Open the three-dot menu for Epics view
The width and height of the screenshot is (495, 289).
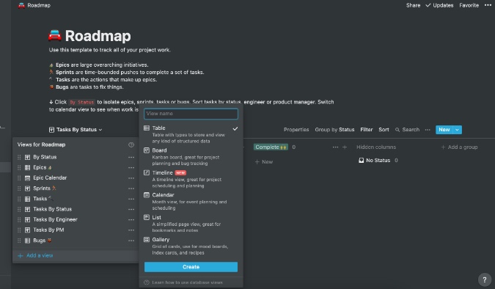pyautogui.click(x=131, y=167)
